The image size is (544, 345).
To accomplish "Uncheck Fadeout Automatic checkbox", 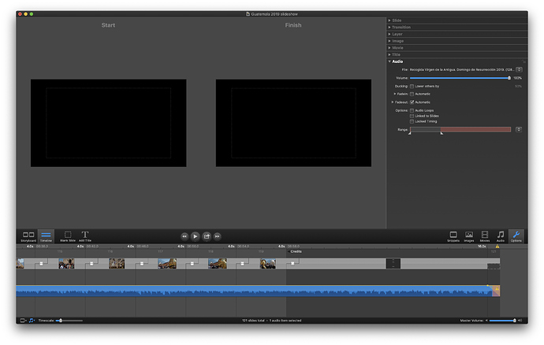I will click(412, 102).
